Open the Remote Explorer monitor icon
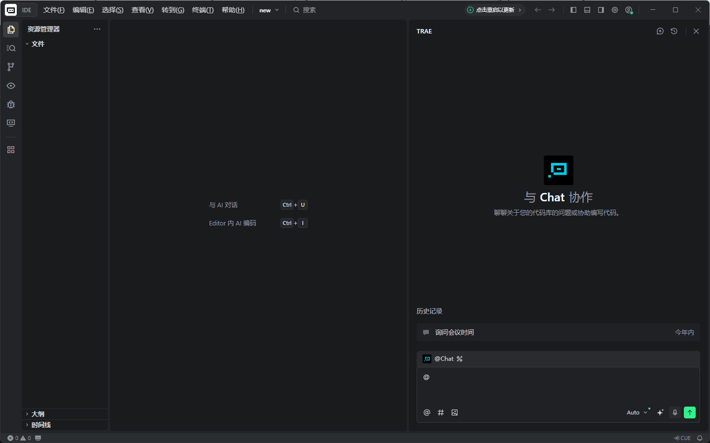 (x=11, y=123)
